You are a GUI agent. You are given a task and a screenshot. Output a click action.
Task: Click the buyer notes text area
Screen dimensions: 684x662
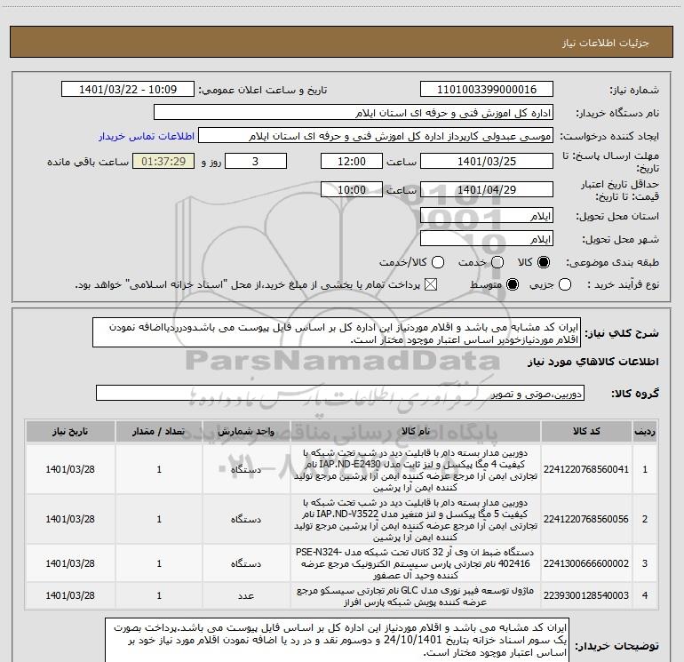click(x=337, y=640)
